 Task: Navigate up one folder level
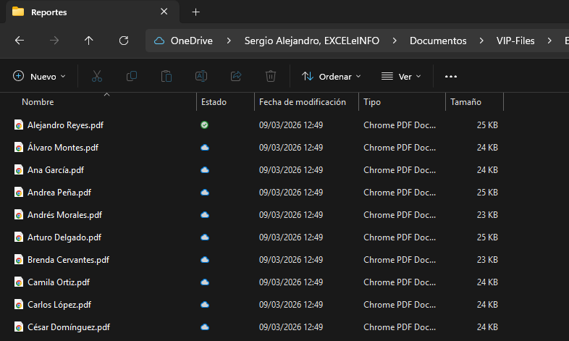pyautogui.click(x=88, y=41)
